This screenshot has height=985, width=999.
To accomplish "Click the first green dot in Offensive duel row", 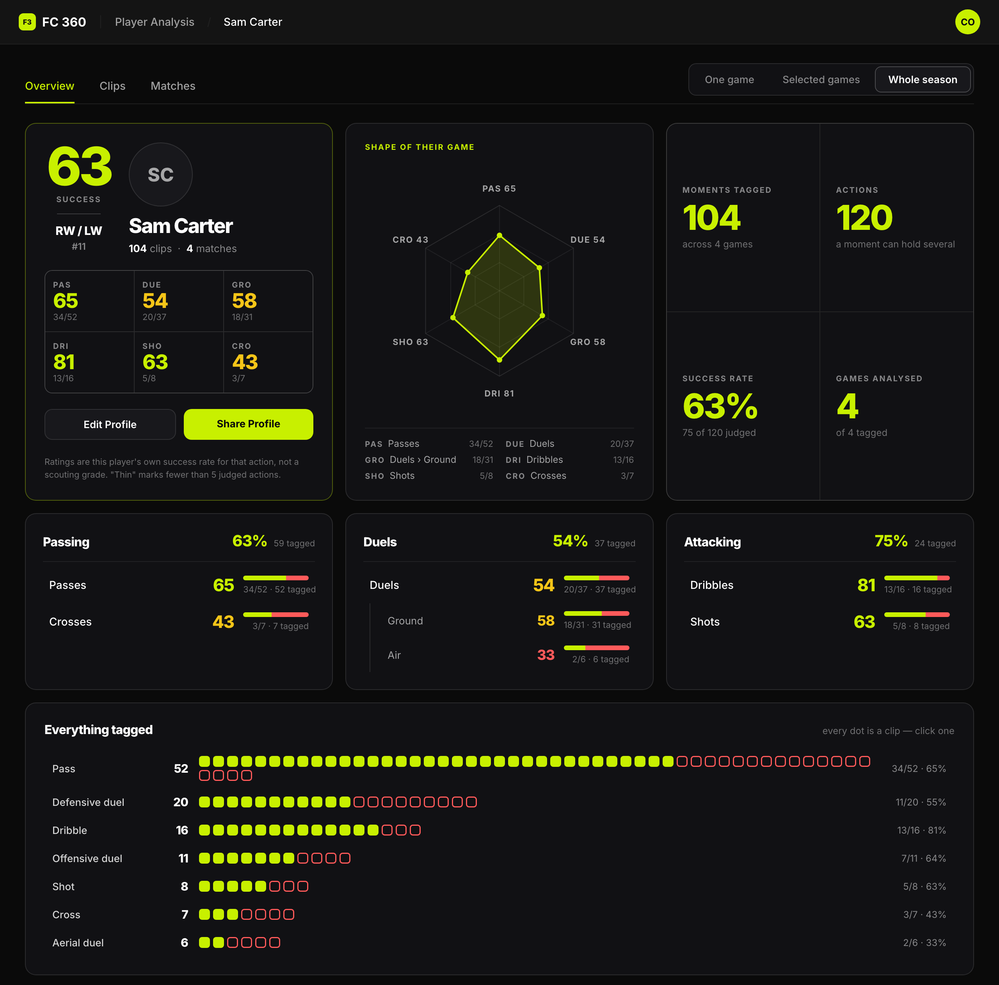I will click(x=204, y=858).
